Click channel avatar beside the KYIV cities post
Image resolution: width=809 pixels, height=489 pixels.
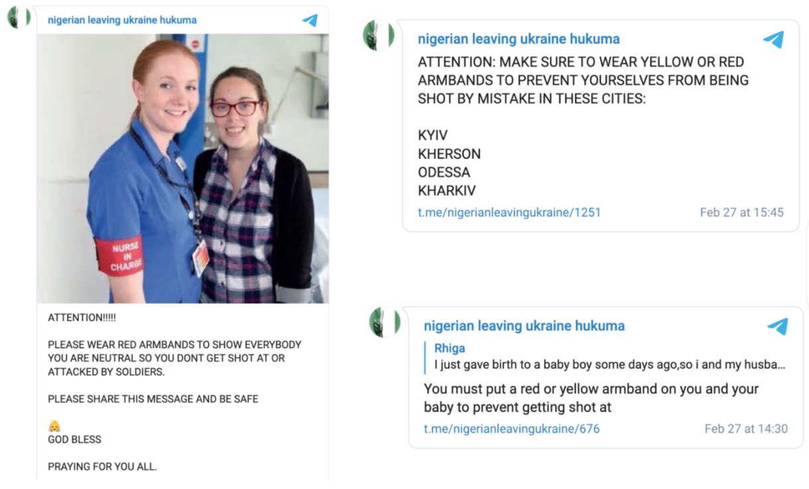coord(379,35)
